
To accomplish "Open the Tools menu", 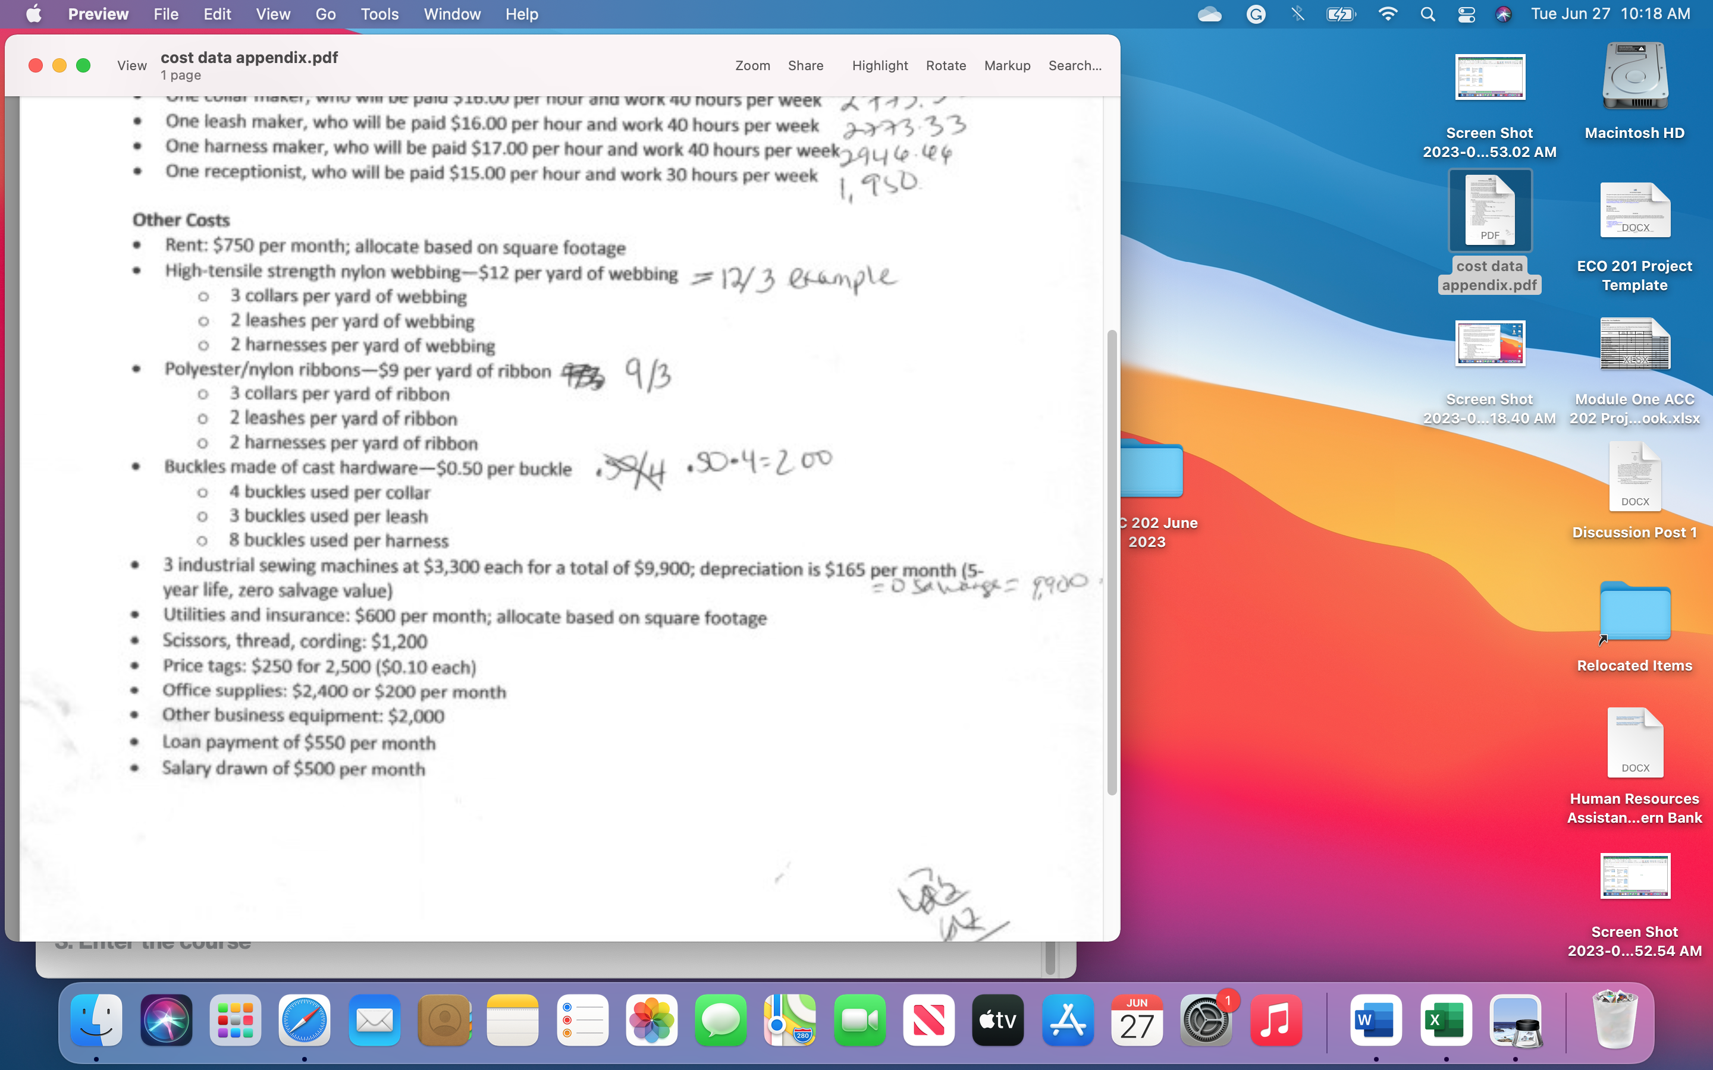I will [379, 14].
